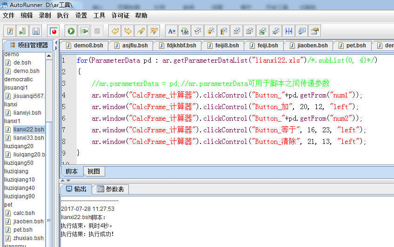
Task: Open the 许可证 menu
Action: pos(120,15)
